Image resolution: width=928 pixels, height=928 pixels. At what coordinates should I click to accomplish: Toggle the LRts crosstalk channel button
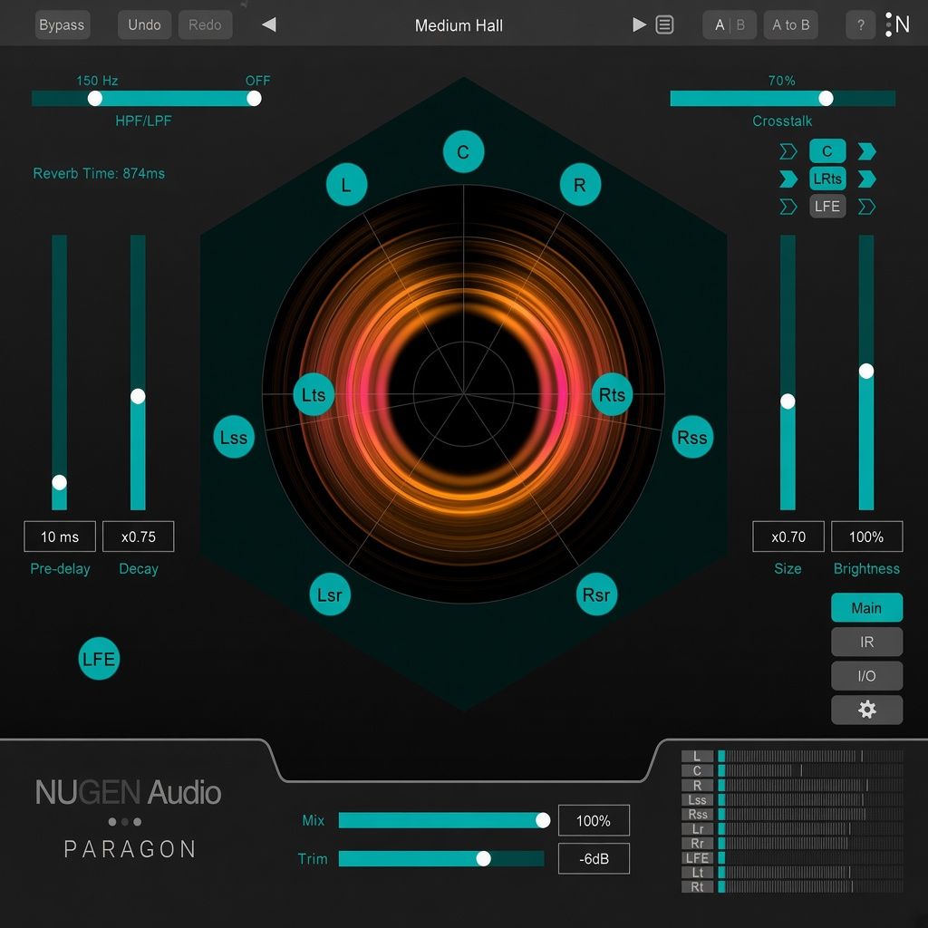(827, 179)
